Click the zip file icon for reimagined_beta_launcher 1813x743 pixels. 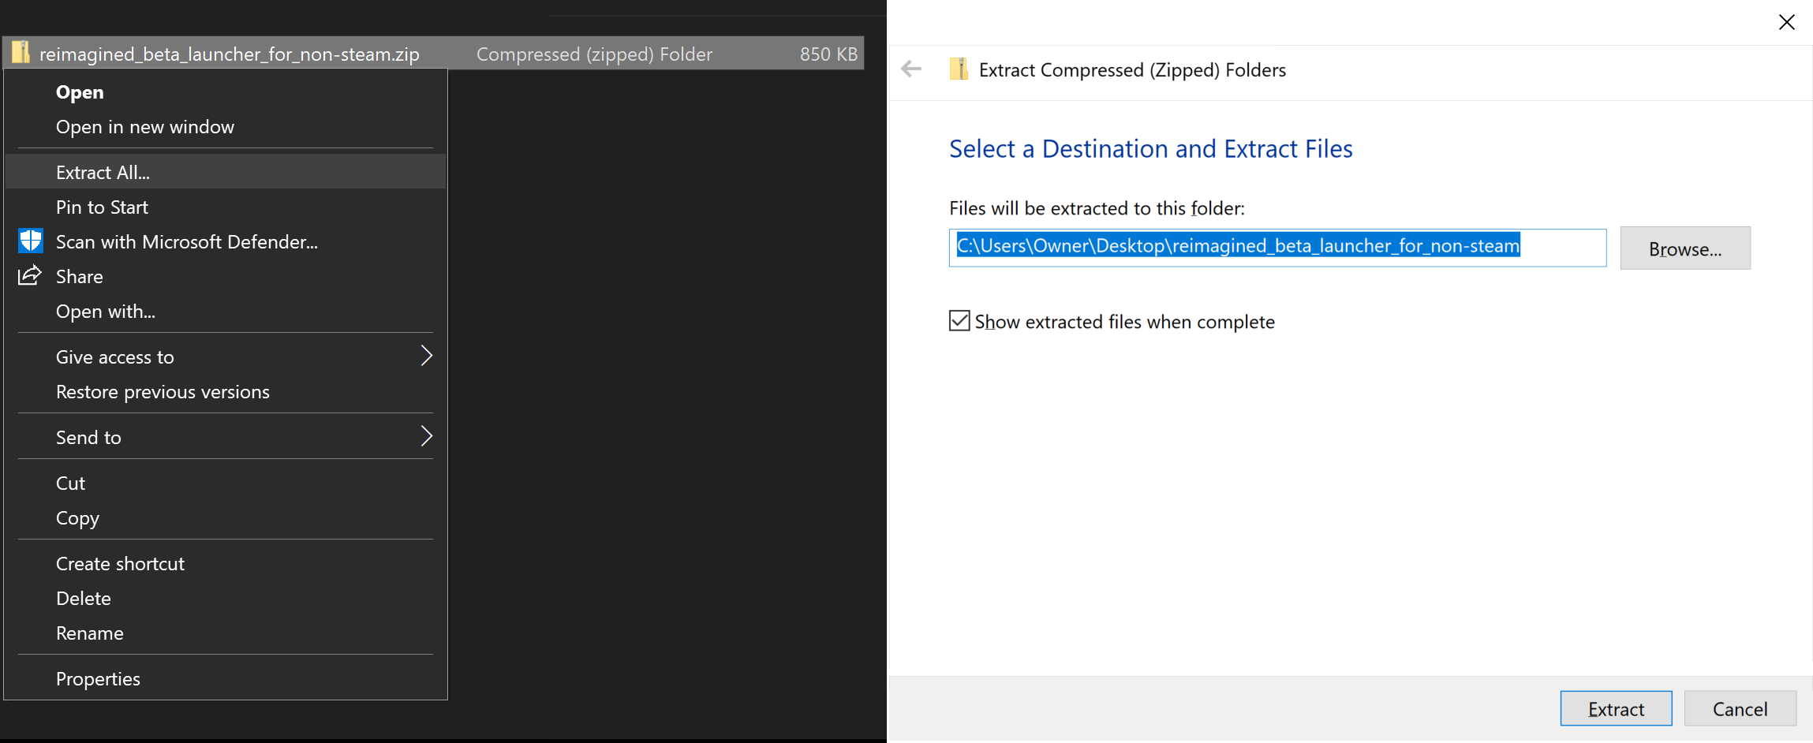click(21, 53)
